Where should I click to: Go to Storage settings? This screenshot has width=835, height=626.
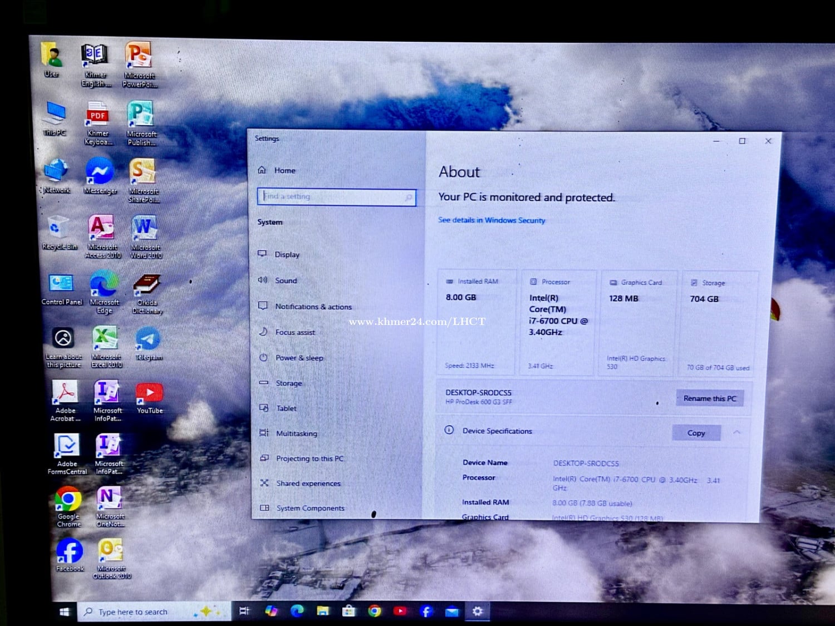coord(288,383)
